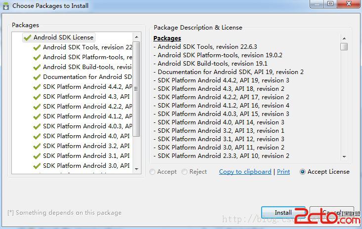Choose the Accept License radio option
This screenshot has width=362, height=229.
click(302, 172)
